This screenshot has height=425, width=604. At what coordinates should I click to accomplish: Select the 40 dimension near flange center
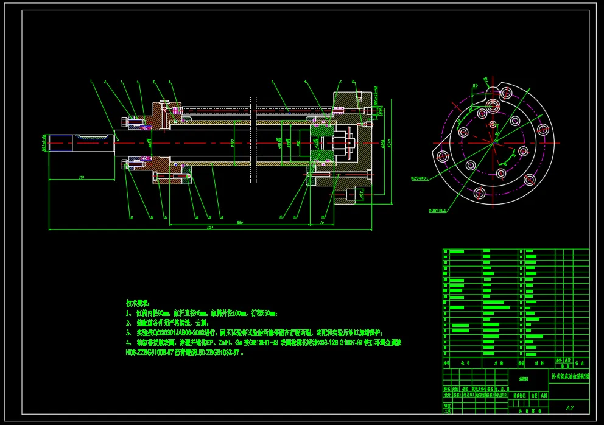(497, 134)
